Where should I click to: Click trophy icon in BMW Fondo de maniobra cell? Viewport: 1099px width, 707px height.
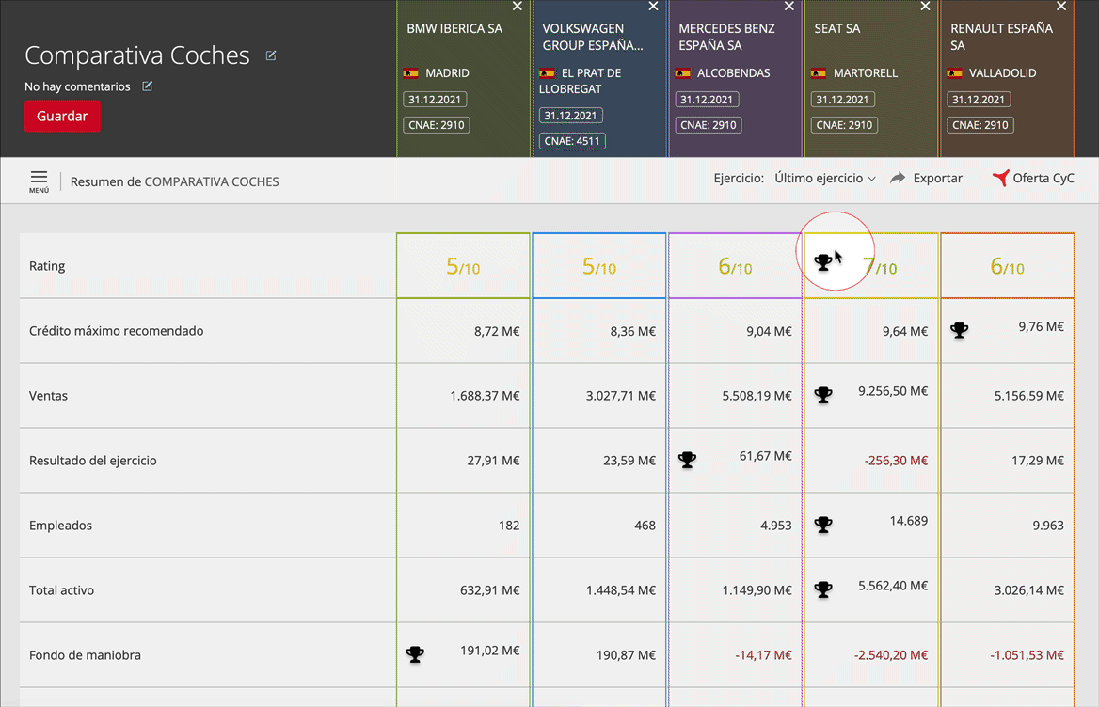tap(416, 654)
